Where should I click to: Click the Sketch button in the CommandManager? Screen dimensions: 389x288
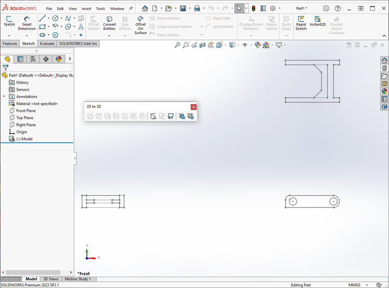click(9, 21)
